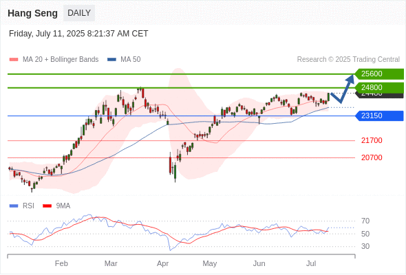The image size is (406, 275).
Task: Select the Jul marker on the time axis
Action: (311, 263)
